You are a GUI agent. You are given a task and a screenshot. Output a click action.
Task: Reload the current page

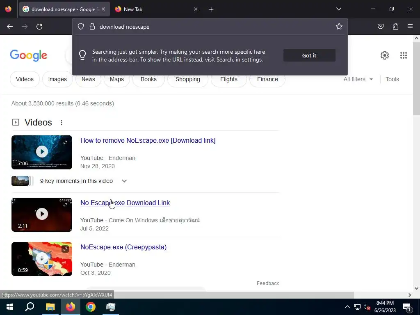[x=39, y=27]
